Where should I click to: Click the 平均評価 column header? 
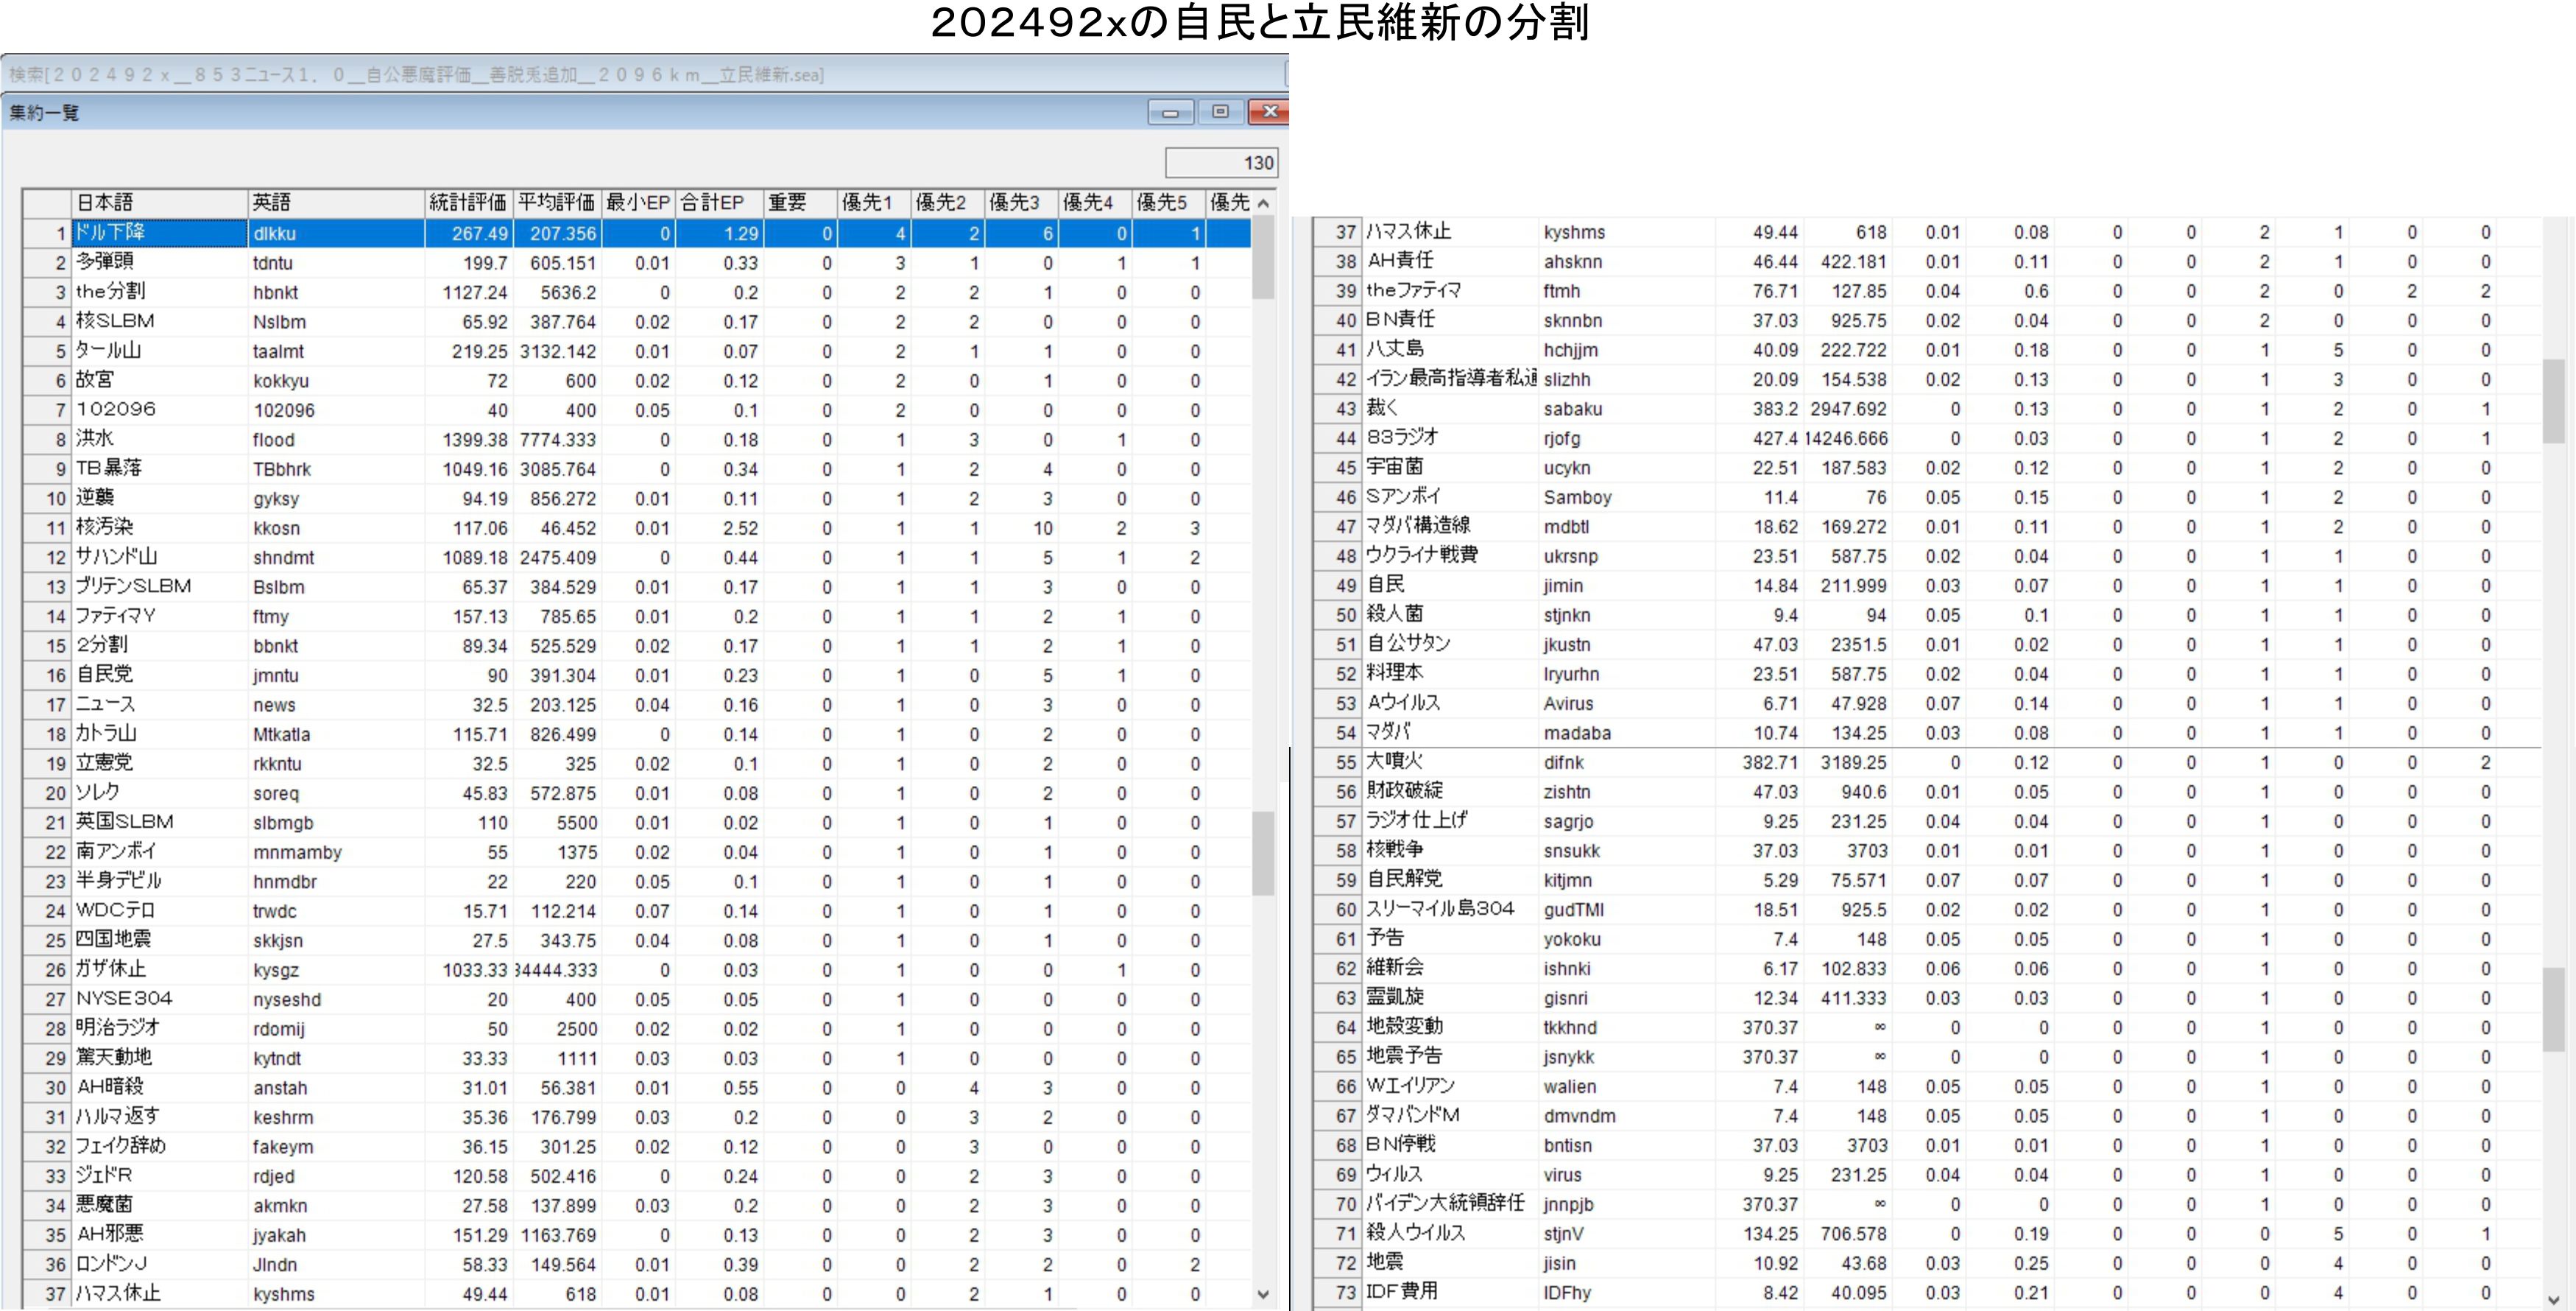(556, 202)
